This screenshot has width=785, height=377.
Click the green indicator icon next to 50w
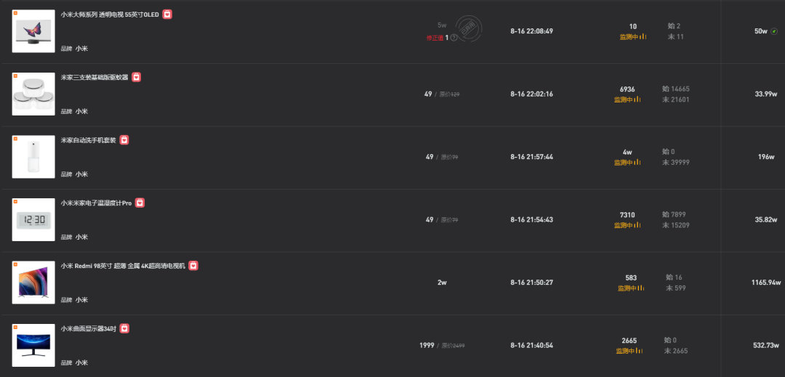774,31
